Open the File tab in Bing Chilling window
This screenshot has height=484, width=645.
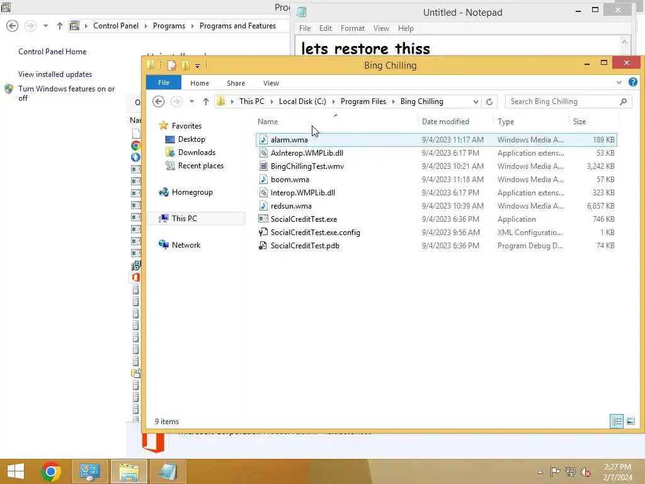[x=164, y=83]
